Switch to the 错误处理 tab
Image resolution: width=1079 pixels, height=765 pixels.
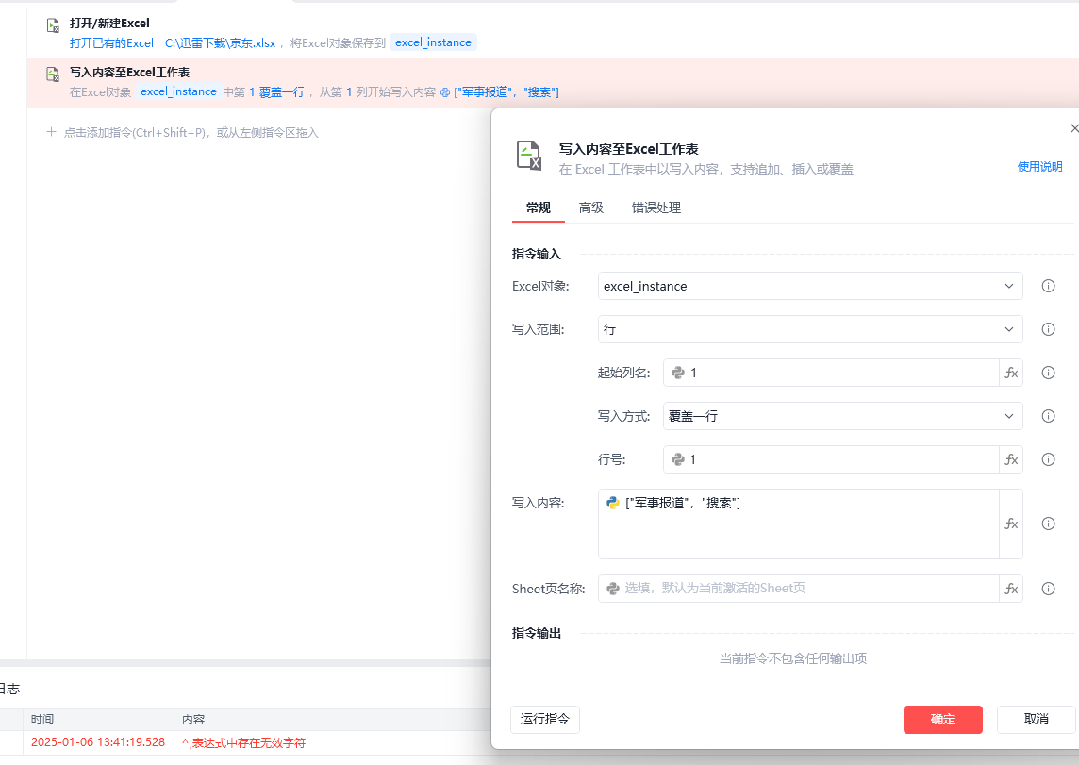tap(656, 208)
